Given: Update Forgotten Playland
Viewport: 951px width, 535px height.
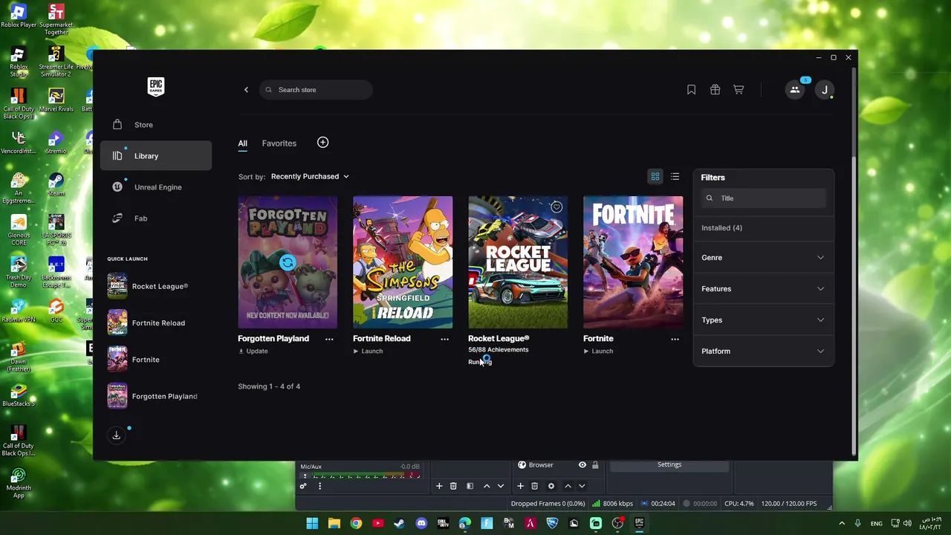Looking at the screenshot, I should tap(253, 351).
